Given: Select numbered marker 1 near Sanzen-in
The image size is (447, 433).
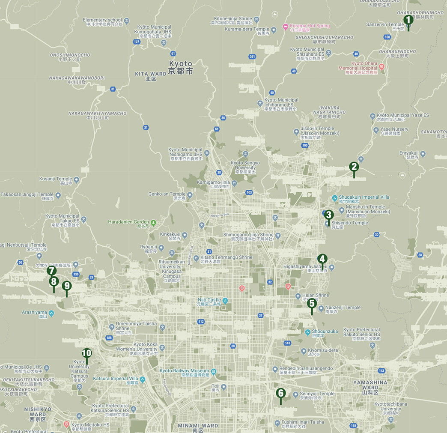Looking at the screenshot, I should pos(408,20).
